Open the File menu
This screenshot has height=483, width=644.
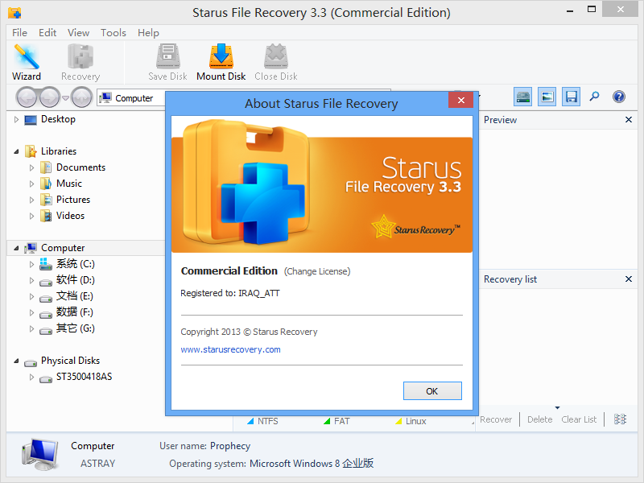click(19, 33)
